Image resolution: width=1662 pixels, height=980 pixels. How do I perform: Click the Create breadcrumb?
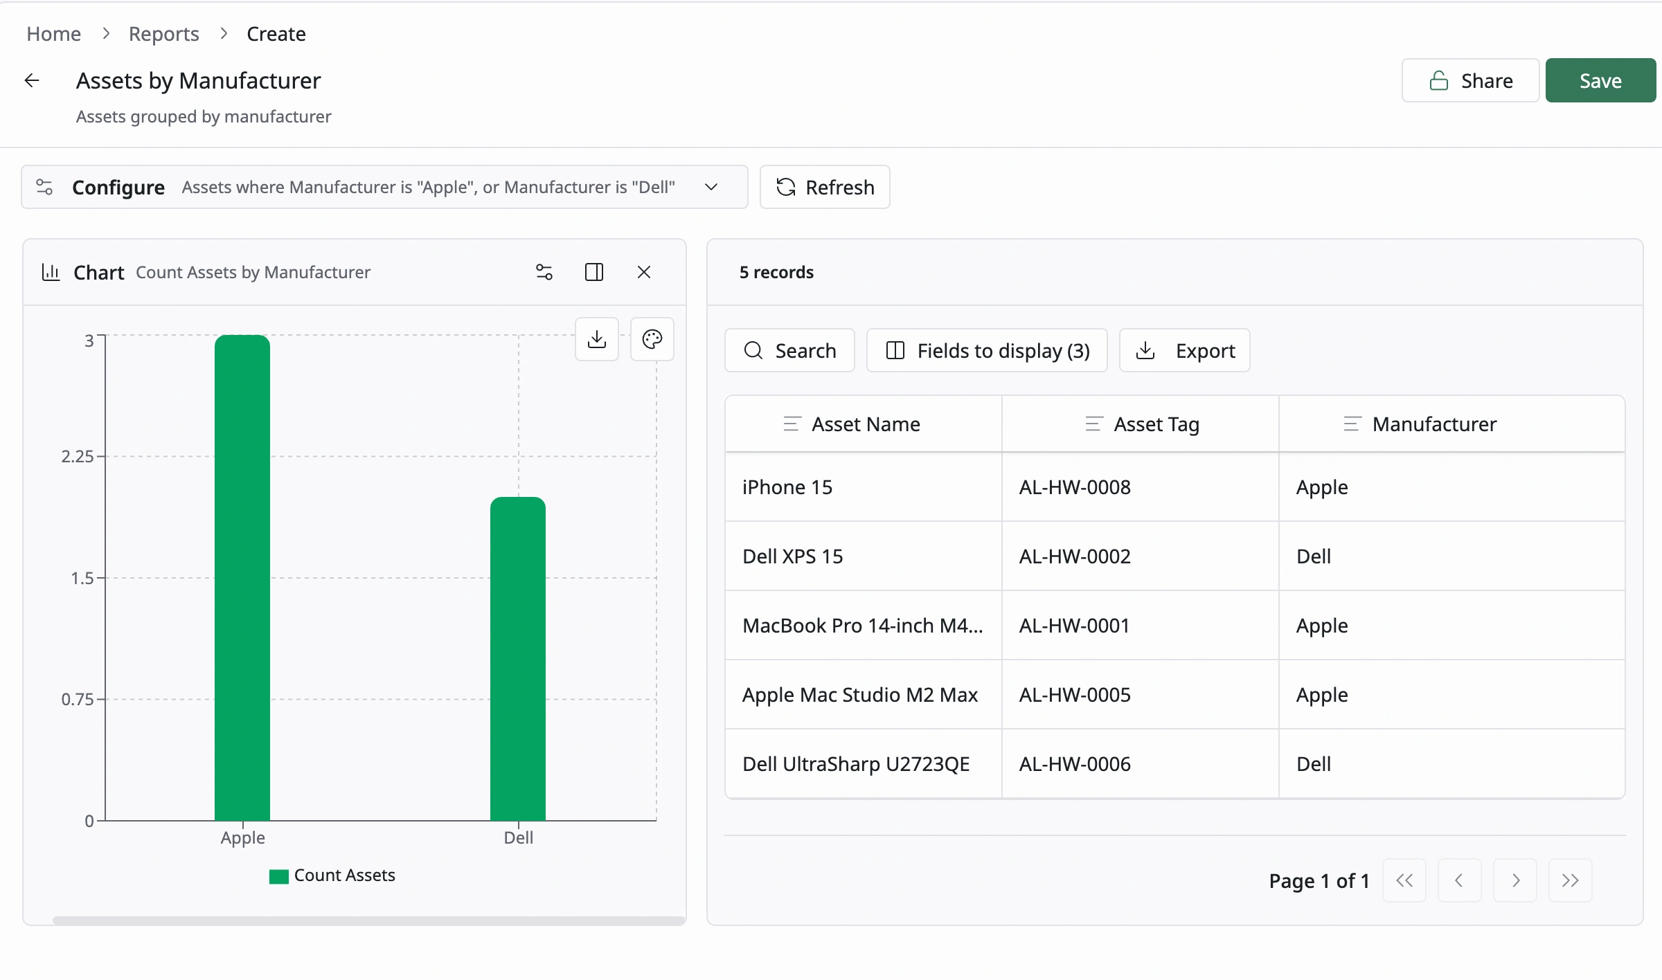pyautogui.click(x=276, y=33)
